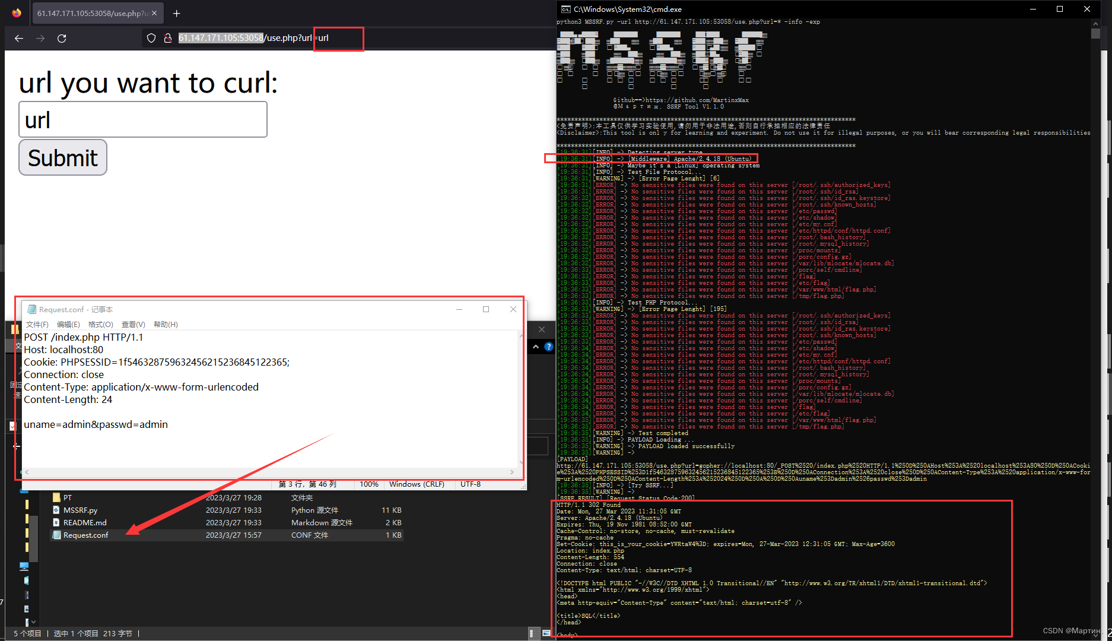Image resolution: width=1112 pixels, height=641 pixels.
Task: Click the 100% zoom control in Notepad statusbar
Action: [x=368, y=484]
